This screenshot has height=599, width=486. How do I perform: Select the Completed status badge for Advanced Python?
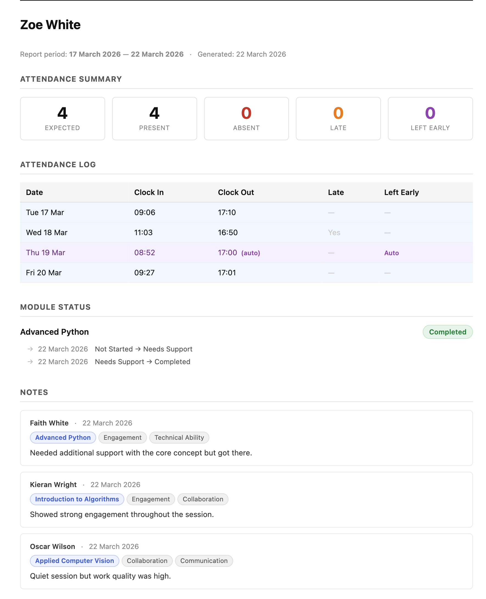tap(447, 332)
